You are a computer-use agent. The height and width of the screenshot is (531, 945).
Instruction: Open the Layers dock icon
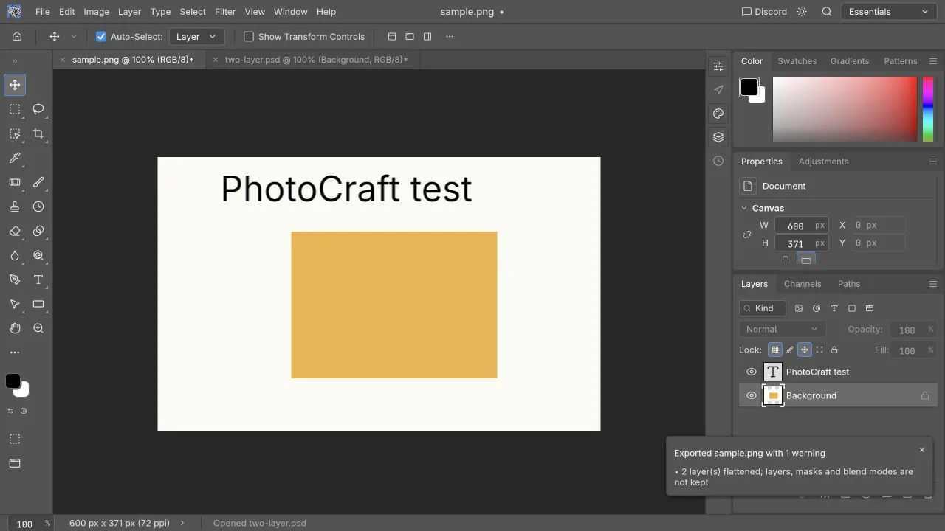[x=718, y=137]
